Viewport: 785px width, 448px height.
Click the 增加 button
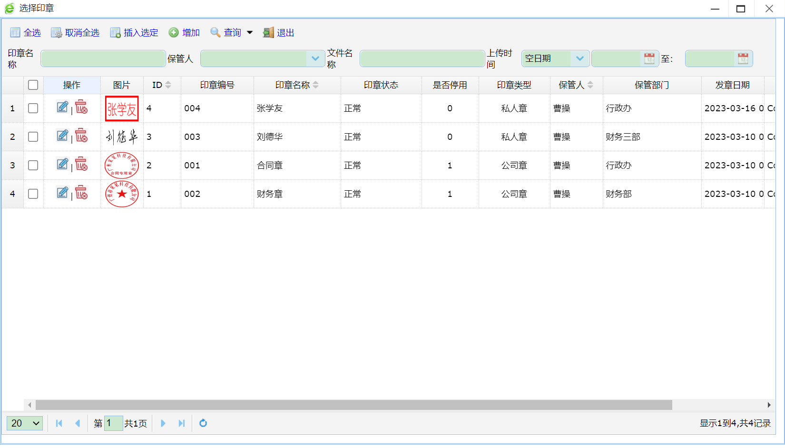(185, 33)
